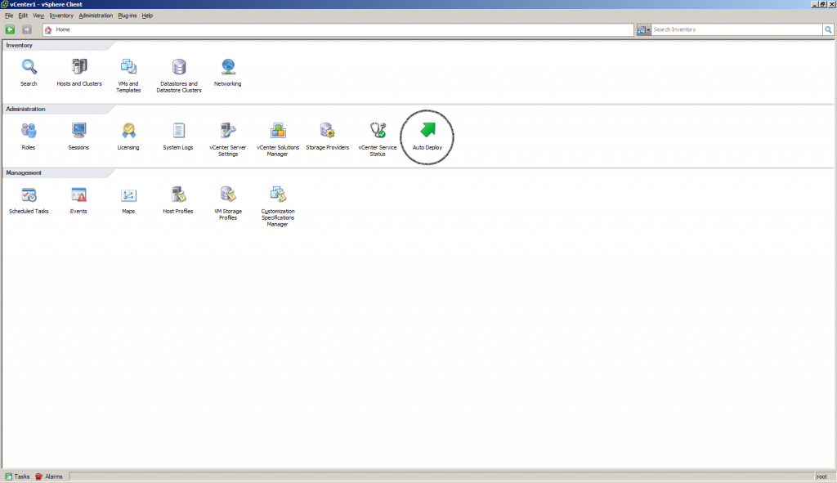Open the View menu
837x483 pixels.
[x=38, y=16]
